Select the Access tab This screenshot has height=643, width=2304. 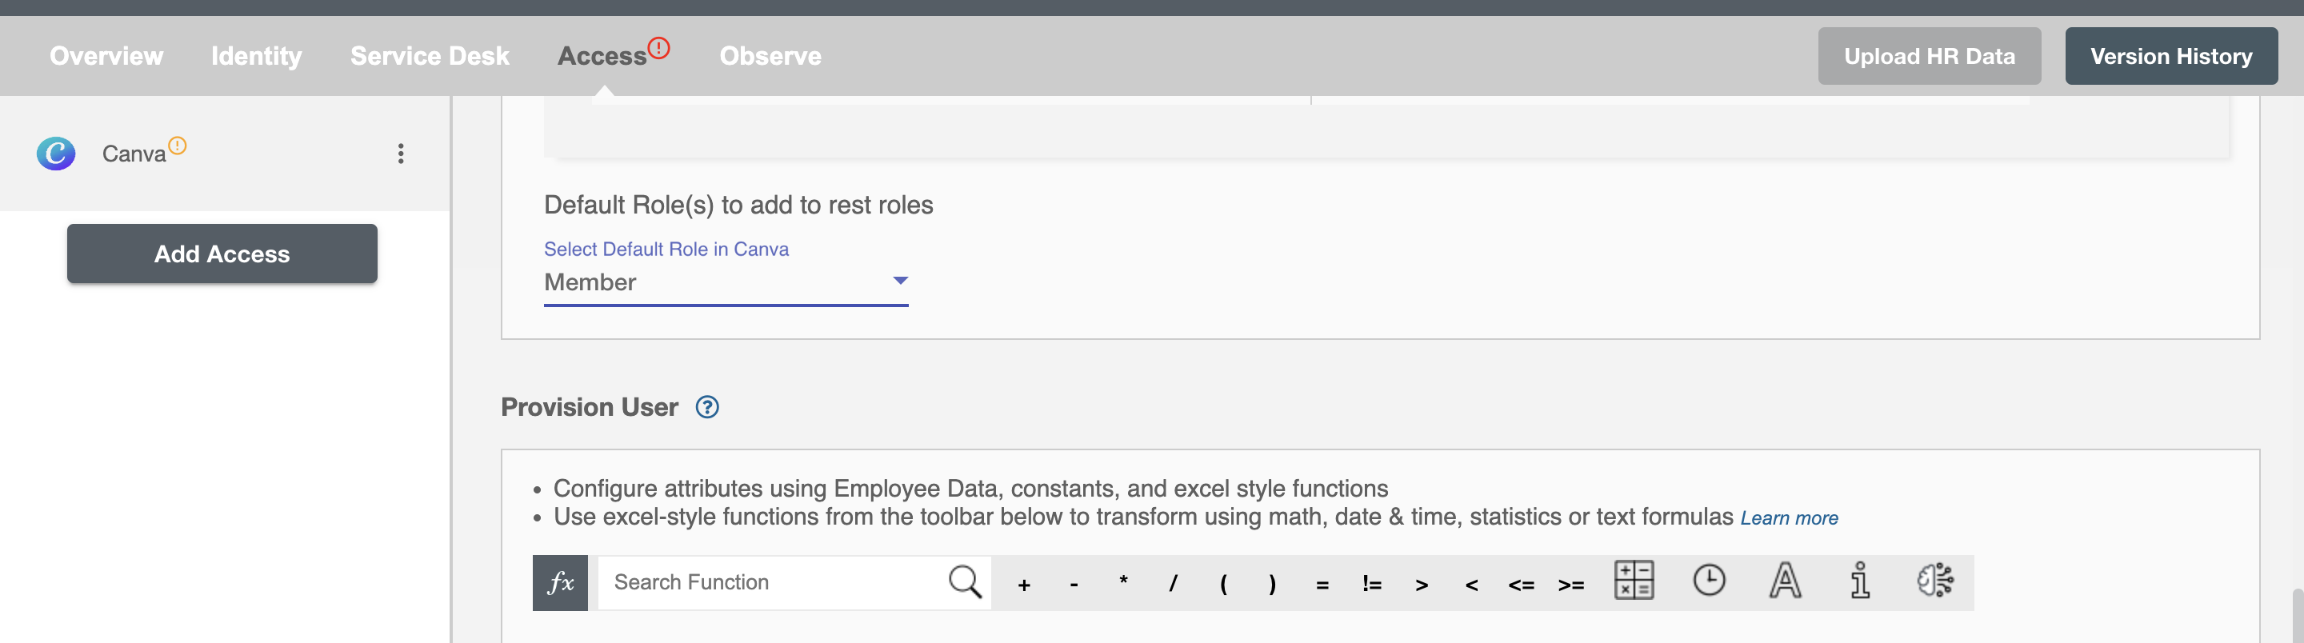click(602, 56)
